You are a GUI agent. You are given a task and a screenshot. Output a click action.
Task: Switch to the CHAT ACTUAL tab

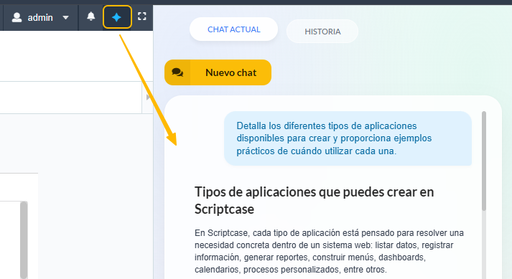coord(234,29)
